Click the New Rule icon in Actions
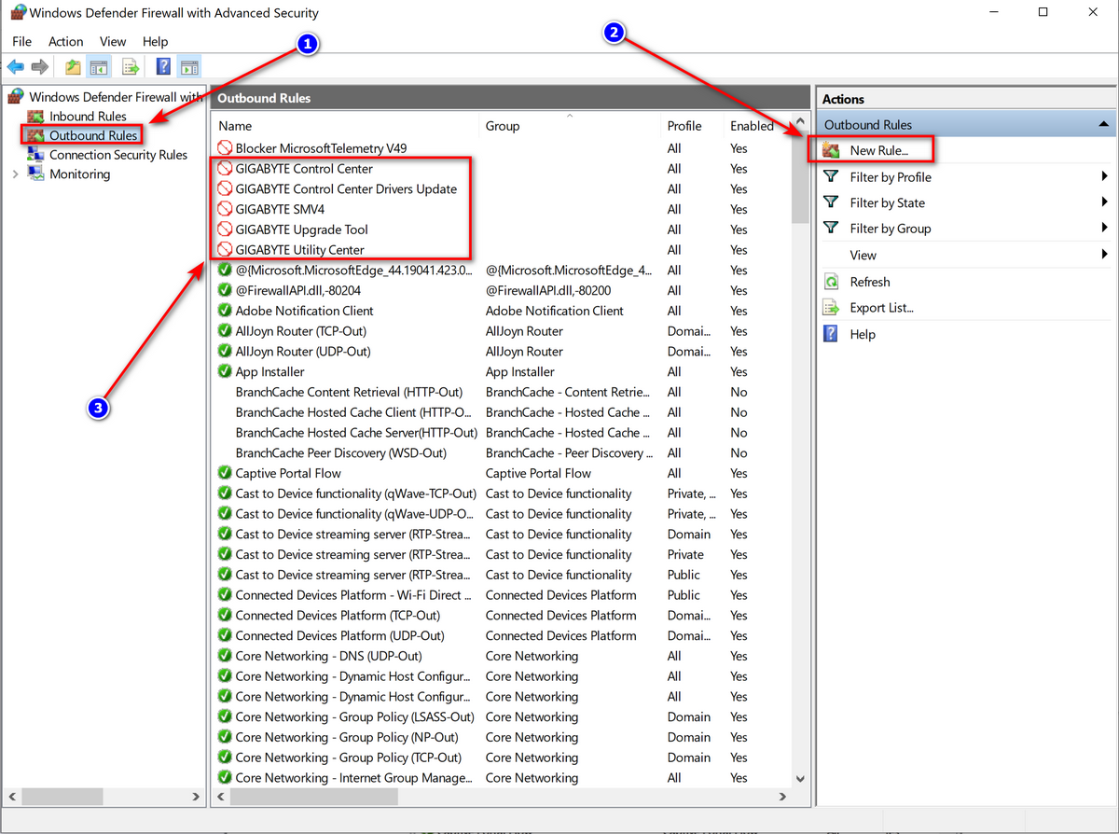 tap(832, 150)
